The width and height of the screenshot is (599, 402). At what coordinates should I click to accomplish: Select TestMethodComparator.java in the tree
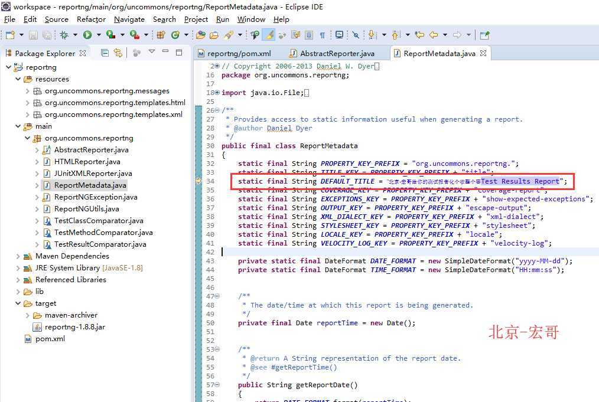coord(103,233)
